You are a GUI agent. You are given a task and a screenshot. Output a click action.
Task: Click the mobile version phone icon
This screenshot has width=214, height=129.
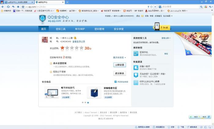click(157, 26)
